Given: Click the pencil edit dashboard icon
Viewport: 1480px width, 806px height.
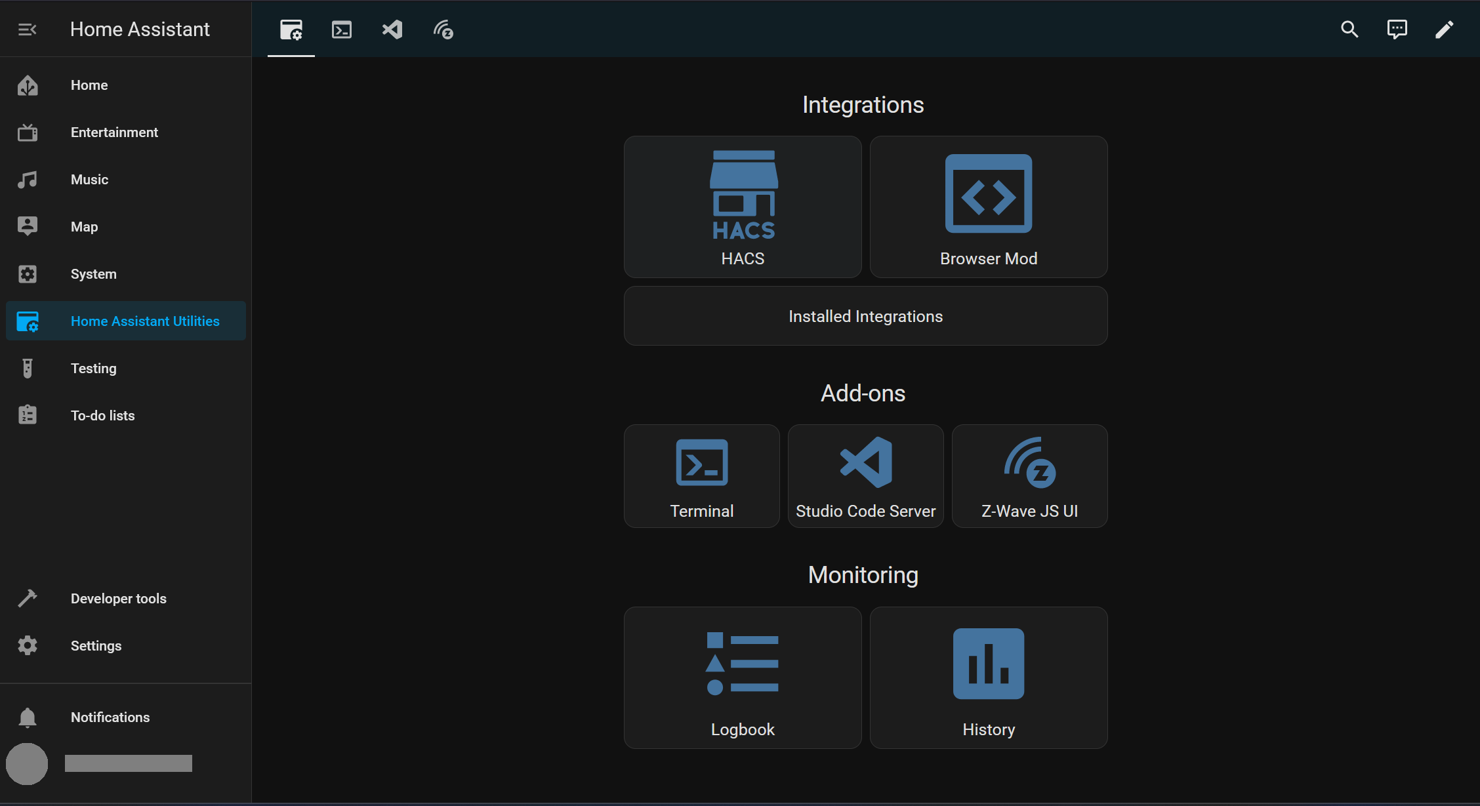Looking at the screenshot, I should pyautogui.click(x=1444, y=30).
